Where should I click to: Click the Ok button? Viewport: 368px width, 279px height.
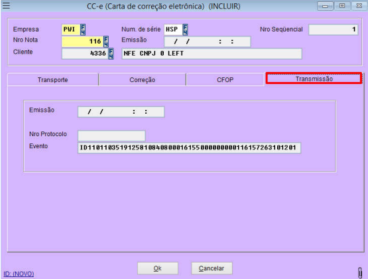point(158,268)
